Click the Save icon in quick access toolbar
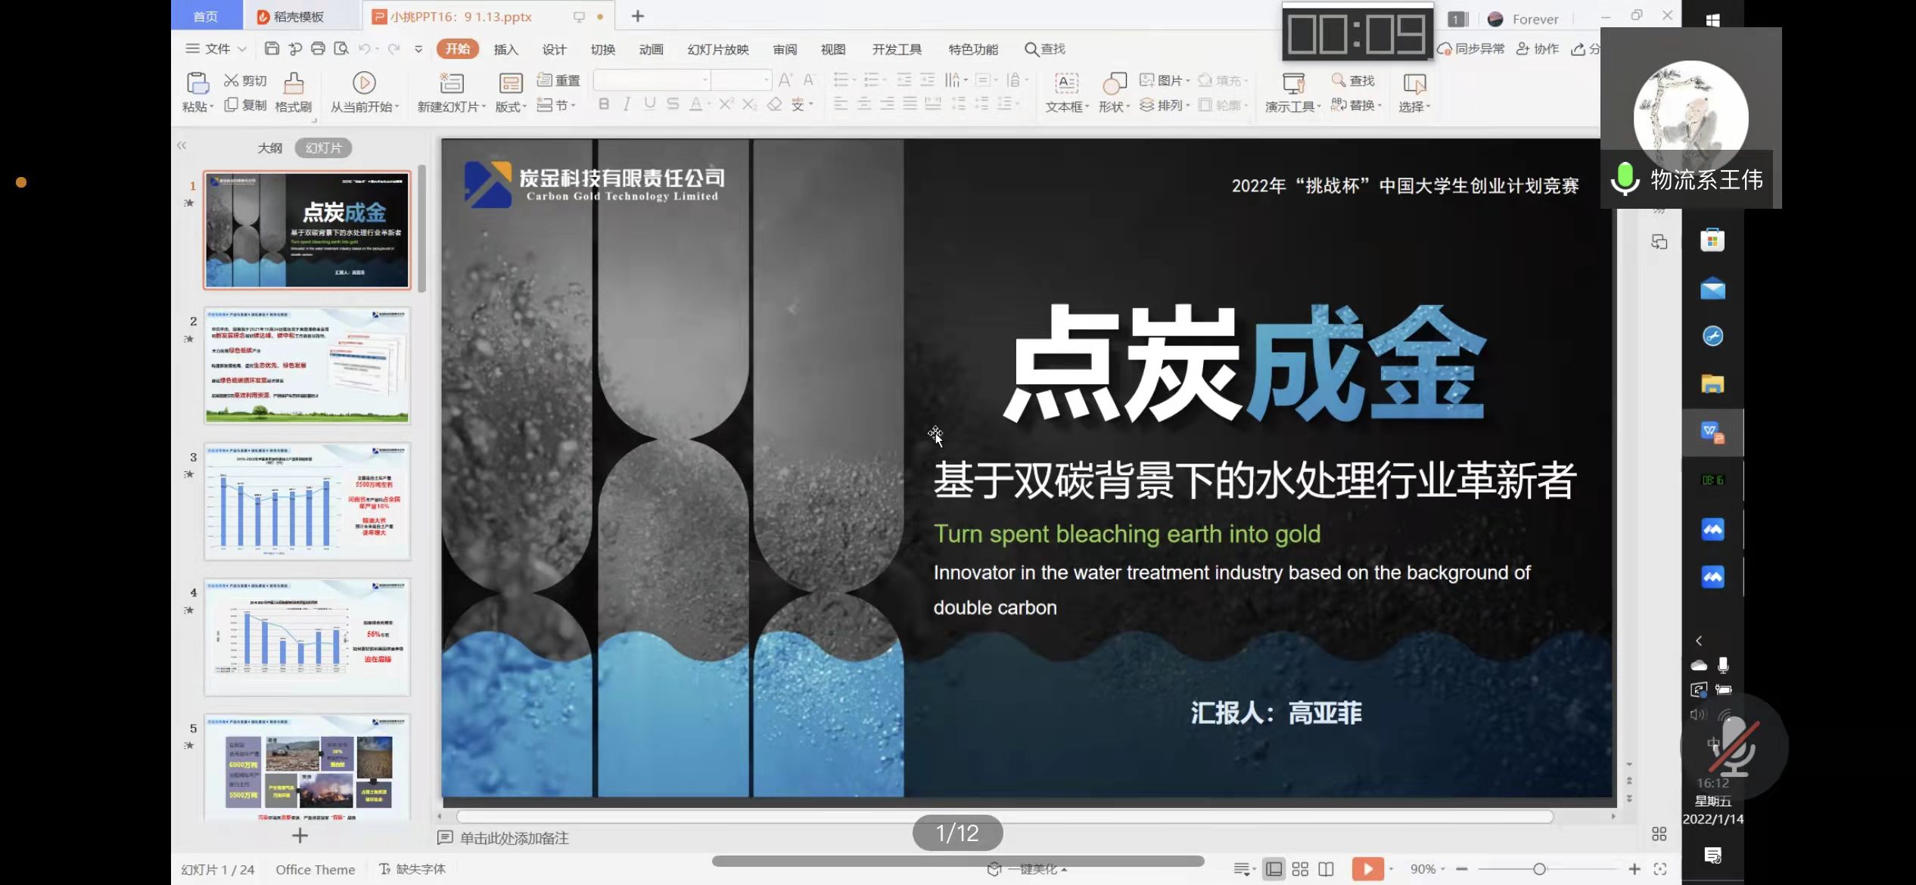Screen dimensions: 1916x885 [272, 48]
